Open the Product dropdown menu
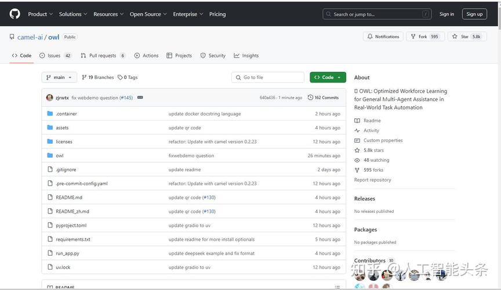The width and height of the screenshot is (501, 290). tap(40, 14)
